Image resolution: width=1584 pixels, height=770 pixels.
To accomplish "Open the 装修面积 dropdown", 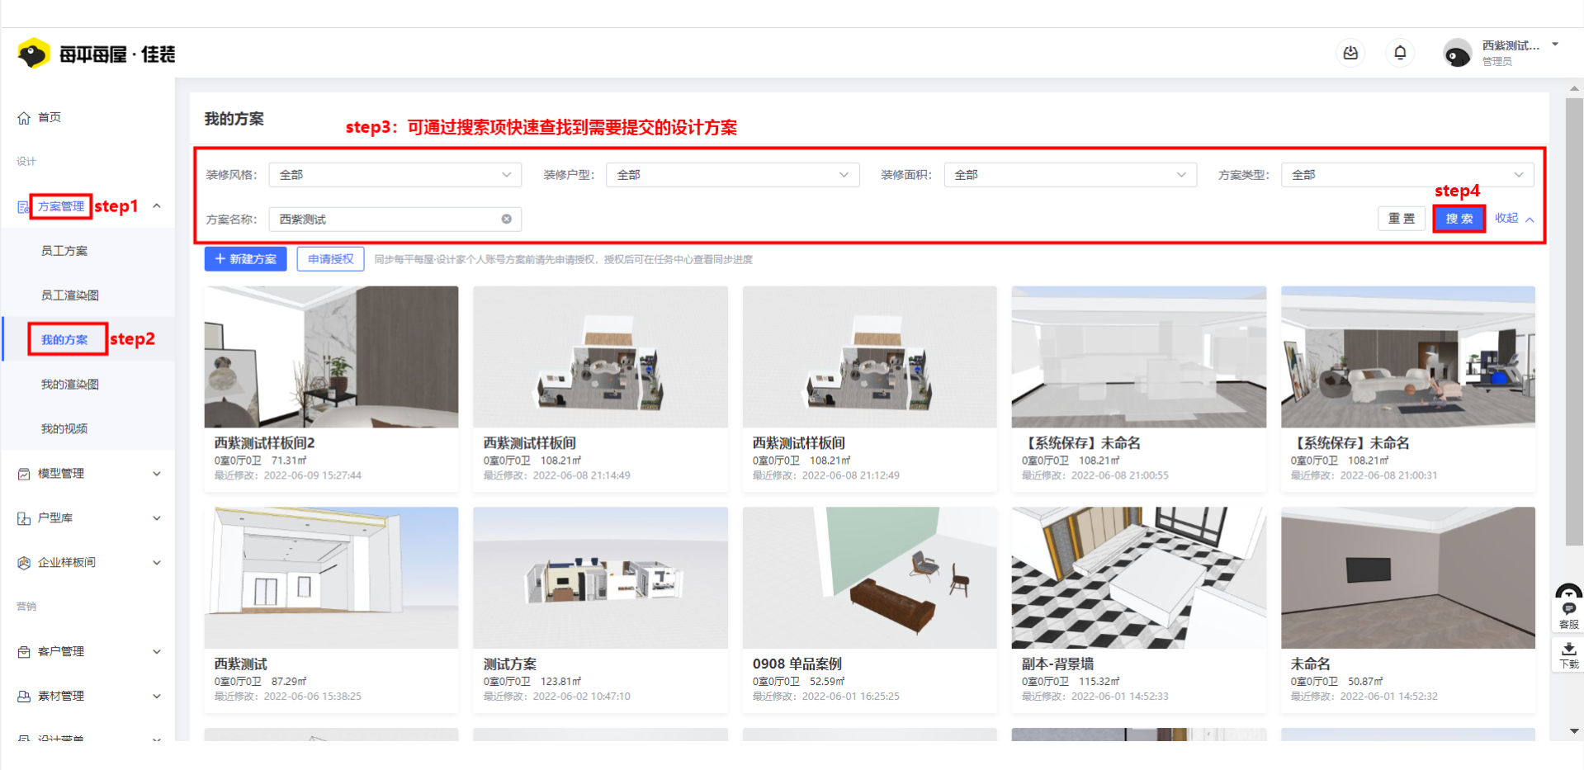I will [1070, 175].
